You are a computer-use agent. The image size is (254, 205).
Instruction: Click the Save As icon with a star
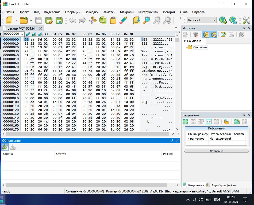tap(49, 20)
